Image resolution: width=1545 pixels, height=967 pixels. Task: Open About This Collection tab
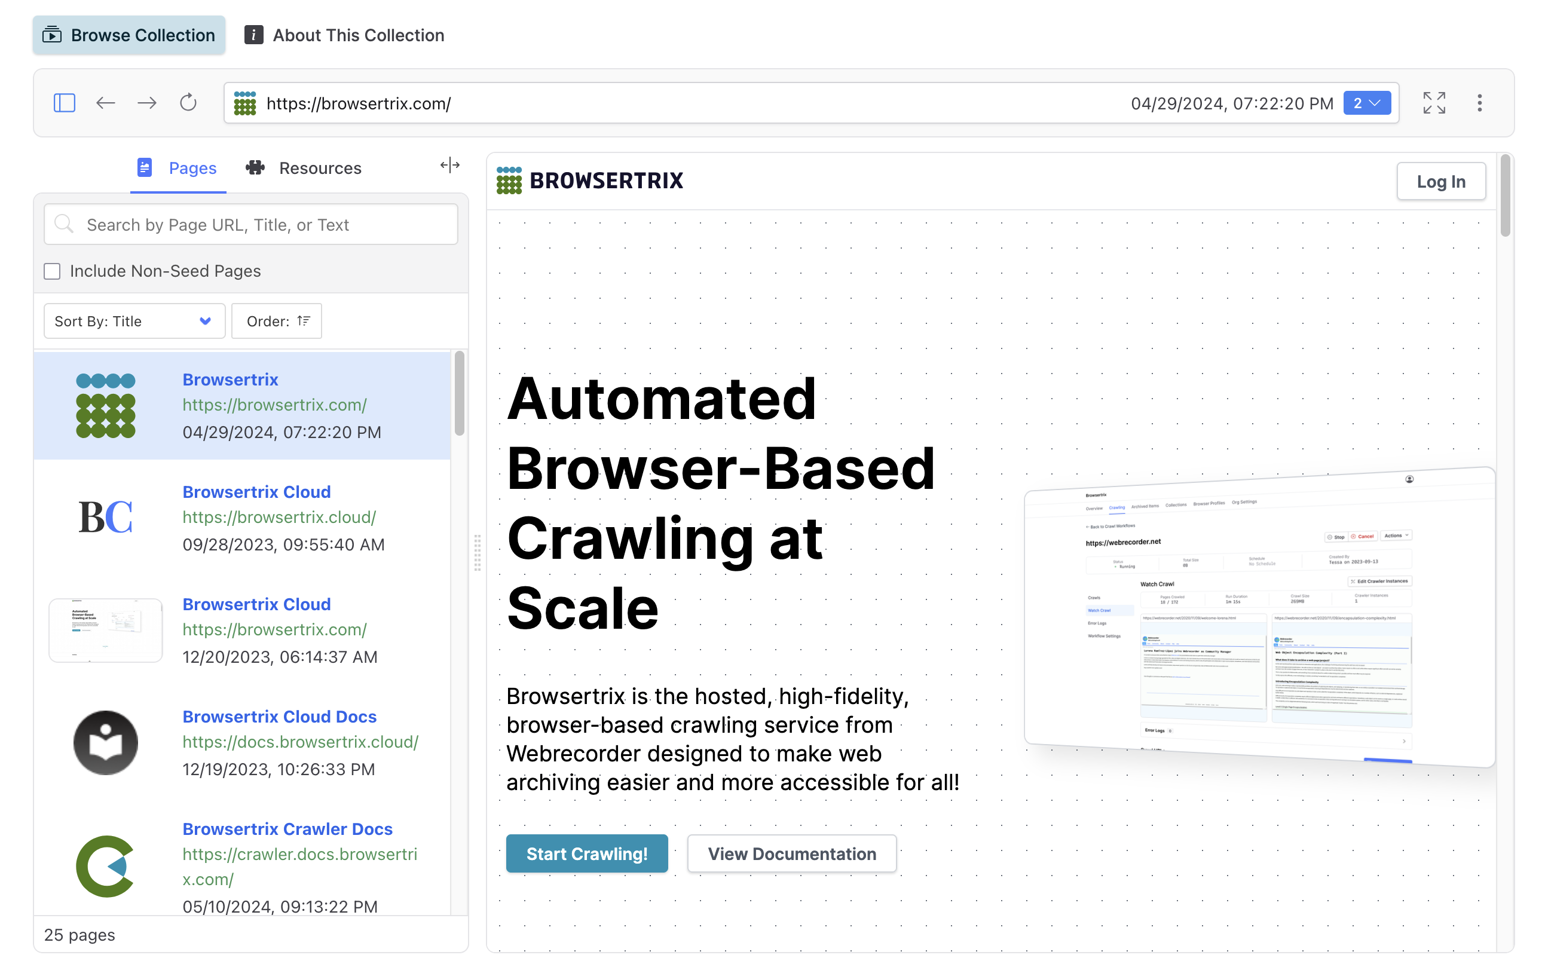[x=344, y=35]
